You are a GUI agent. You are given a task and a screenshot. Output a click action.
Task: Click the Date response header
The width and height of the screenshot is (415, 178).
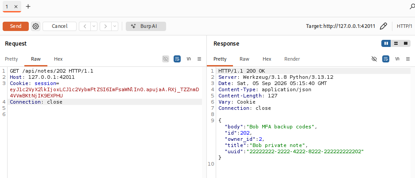[x=273, y=83]
